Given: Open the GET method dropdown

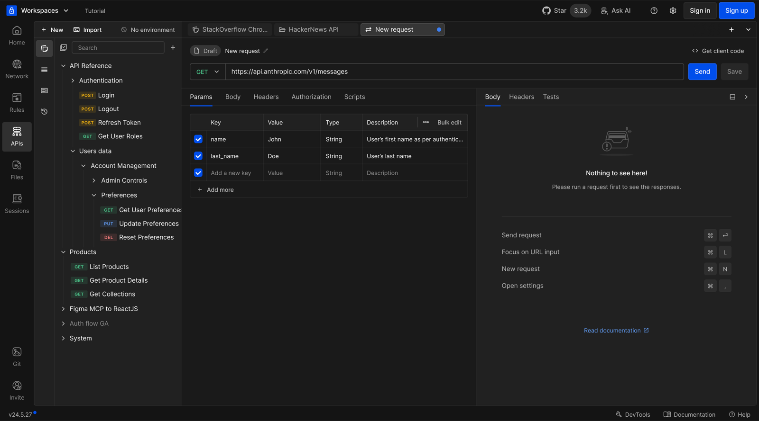Looking at the screenshot, I should [x=208, y=72].
